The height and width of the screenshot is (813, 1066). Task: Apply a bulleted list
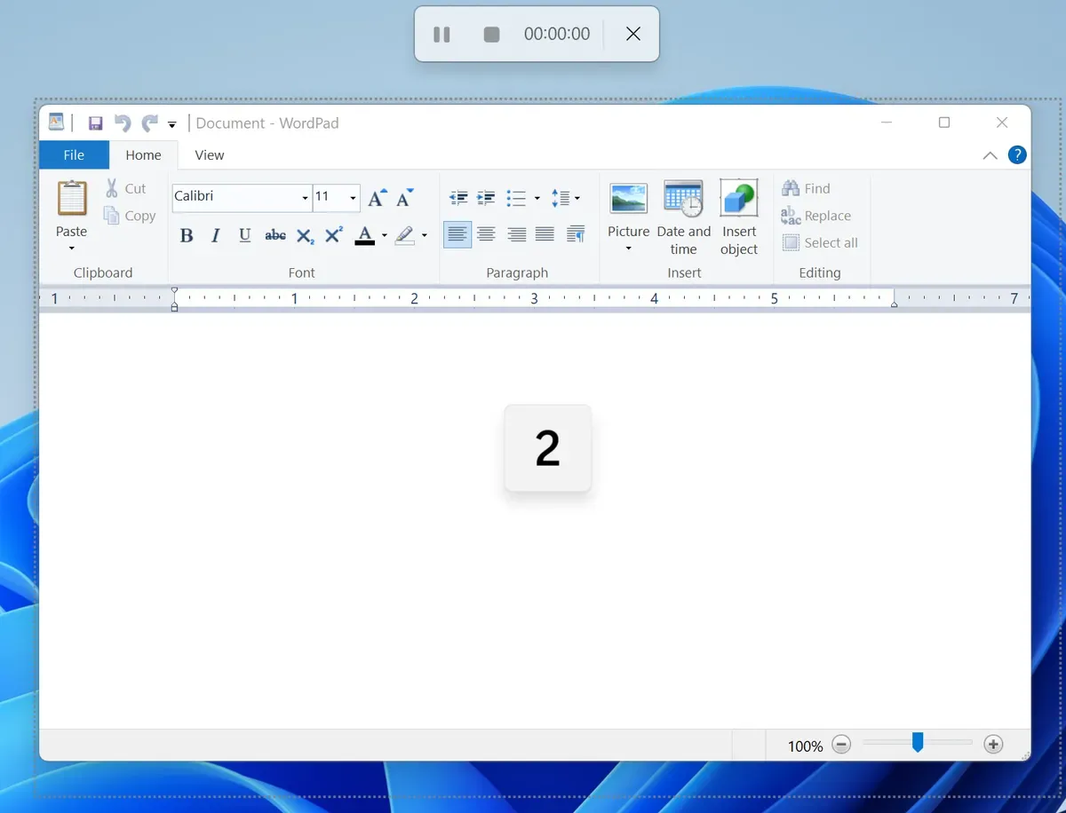(x=518, y=197)
